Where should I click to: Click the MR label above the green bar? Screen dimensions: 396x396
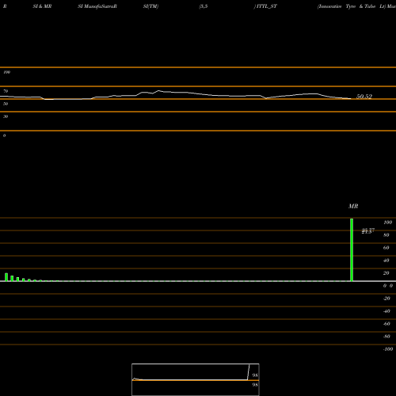[353, 206]
